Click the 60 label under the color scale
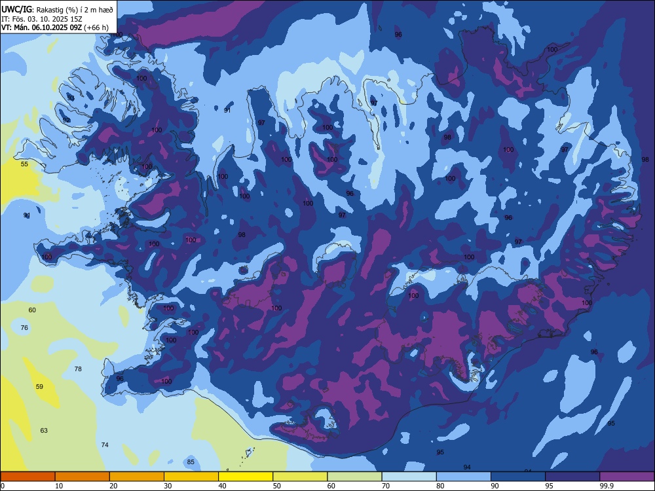The height and width of the screenshot is (491, 655). click(331, 486)
